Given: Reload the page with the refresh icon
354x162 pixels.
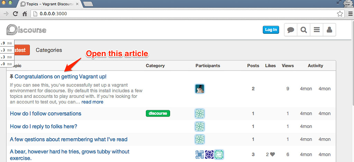Looking at the screenshot, I should (x=15, y=14).
